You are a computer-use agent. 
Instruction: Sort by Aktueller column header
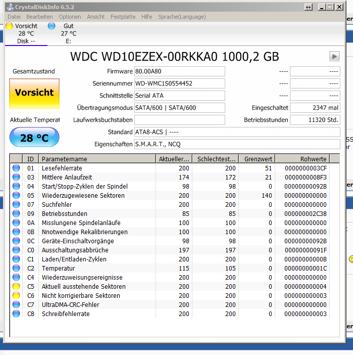pyautogui.click(x=174, y=159)
